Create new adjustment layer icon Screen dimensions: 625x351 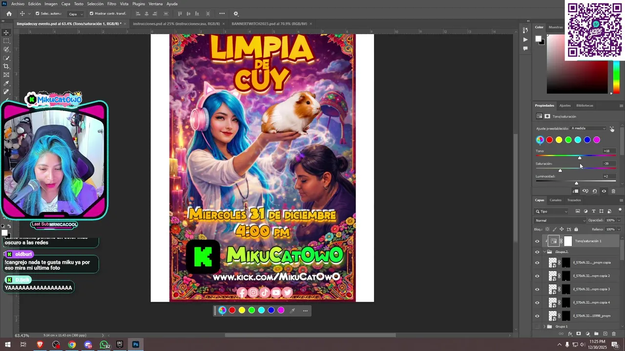tap(587, 334)
